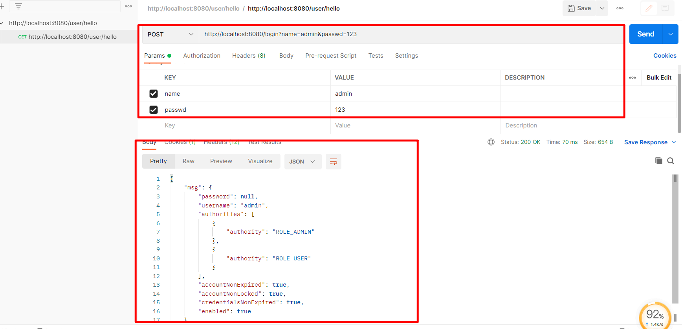Click the plus icon to create new collection

(2, 6)
